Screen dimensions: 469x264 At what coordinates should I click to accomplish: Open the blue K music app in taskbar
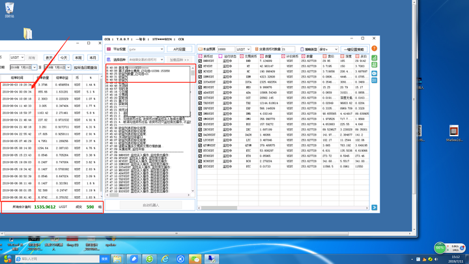(180, 259)
